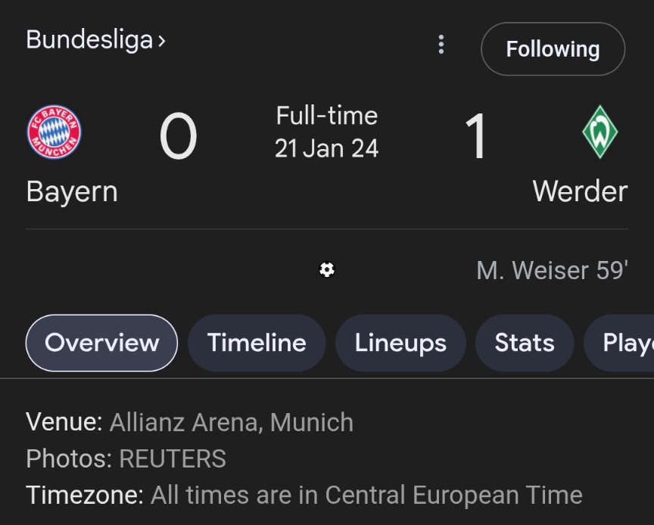Click the Full-time match status text
Image resolution: width=654 pixels, height=525 pixels.
click(x=326, y=116)
